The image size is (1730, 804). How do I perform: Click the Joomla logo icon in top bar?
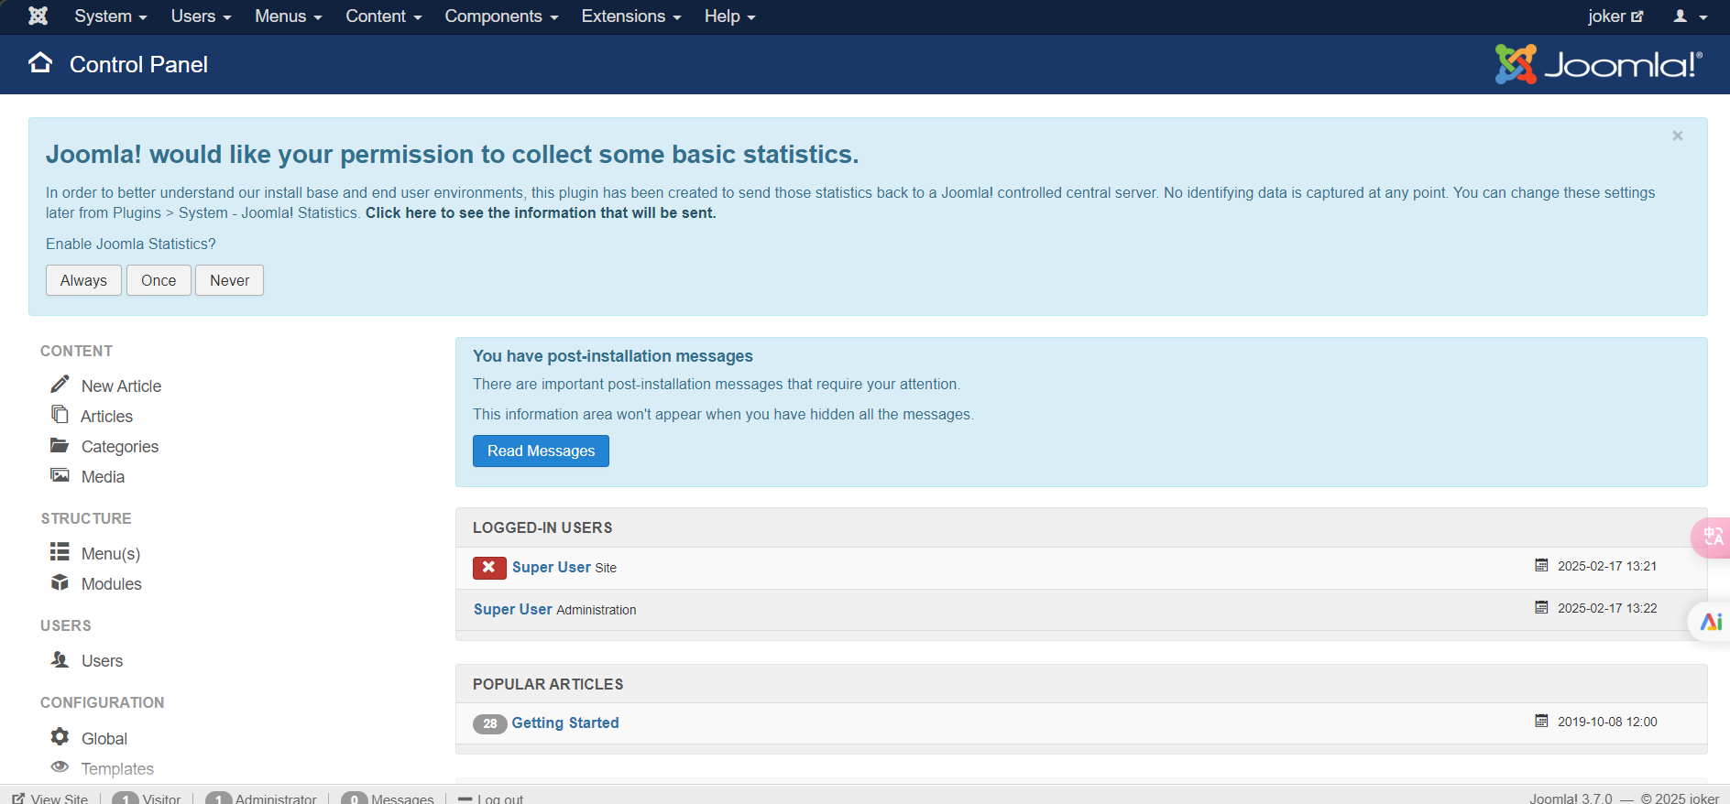click(x=38, y=16)
